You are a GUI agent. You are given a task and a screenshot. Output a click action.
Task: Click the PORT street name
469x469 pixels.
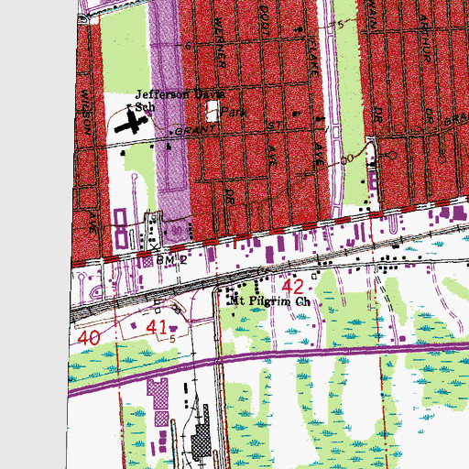click(x=265, y=20)
